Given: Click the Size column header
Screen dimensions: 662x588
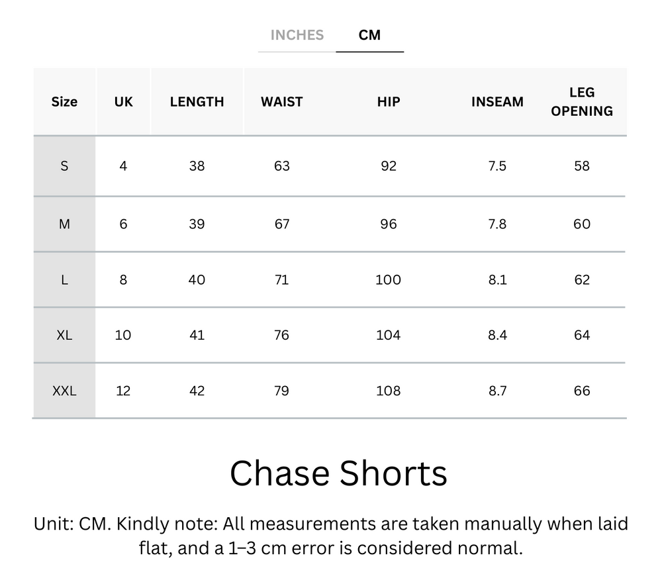Looking at the screenshot, I should click(x=64, y=101).
